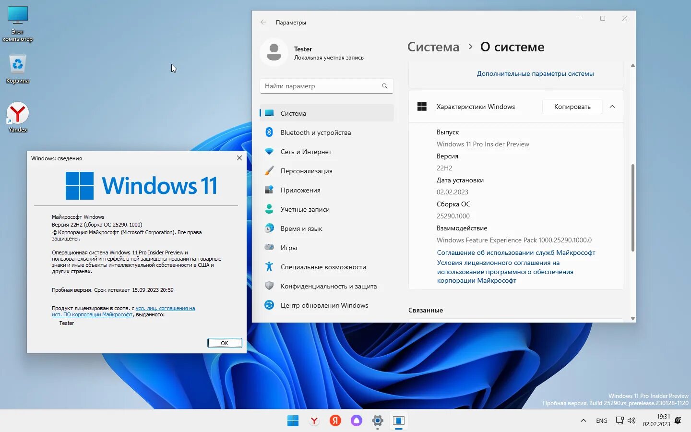This screenshot has width=691, height=432.
Task: Click OK in the Windows: сведения dialog
Action: point(225,343)
